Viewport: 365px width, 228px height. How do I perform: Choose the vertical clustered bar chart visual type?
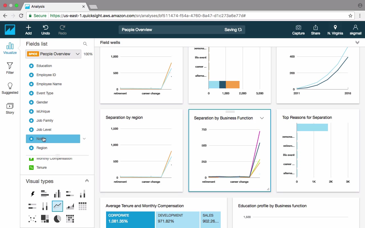57,194
